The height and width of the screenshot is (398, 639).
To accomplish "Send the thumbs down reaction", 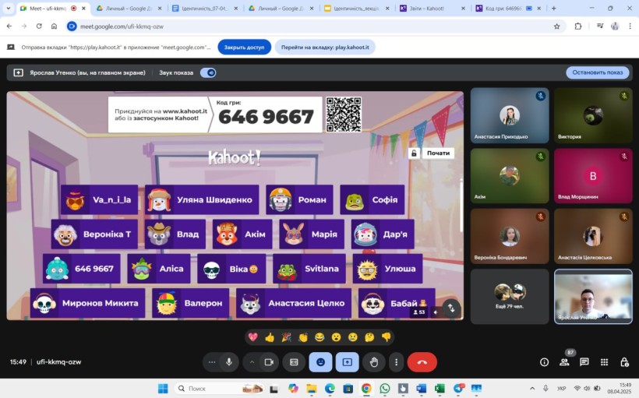I will 387,337.
